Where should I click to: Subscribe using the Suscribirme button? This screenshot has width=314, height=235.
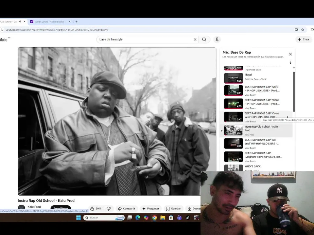pos(61,208)
